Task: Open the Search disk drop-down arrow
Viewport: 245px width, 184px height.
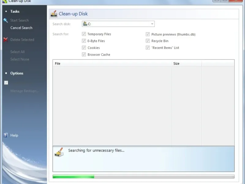Action: (152, 24)
